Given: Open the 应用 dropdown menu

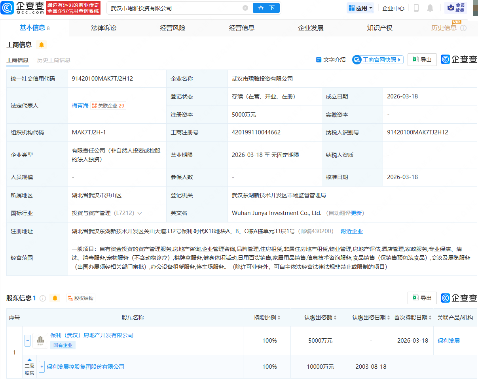Looking at the screenshot, I should coord(360,8).
